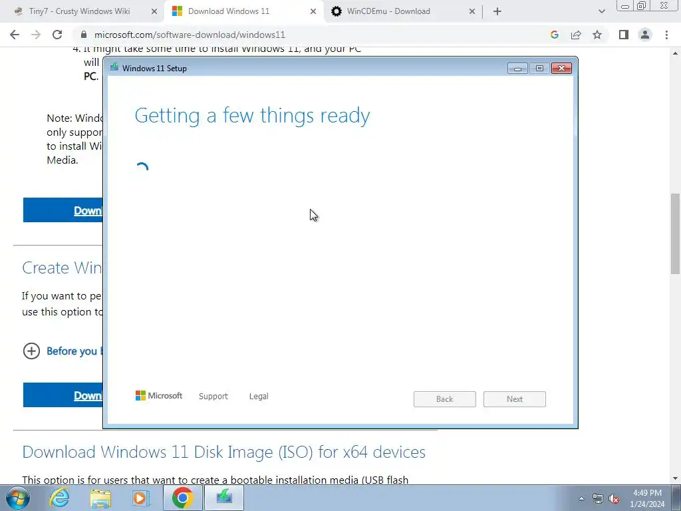Share this page via the share icon
This screenshot has width=681, height=511.
(576, 35)
